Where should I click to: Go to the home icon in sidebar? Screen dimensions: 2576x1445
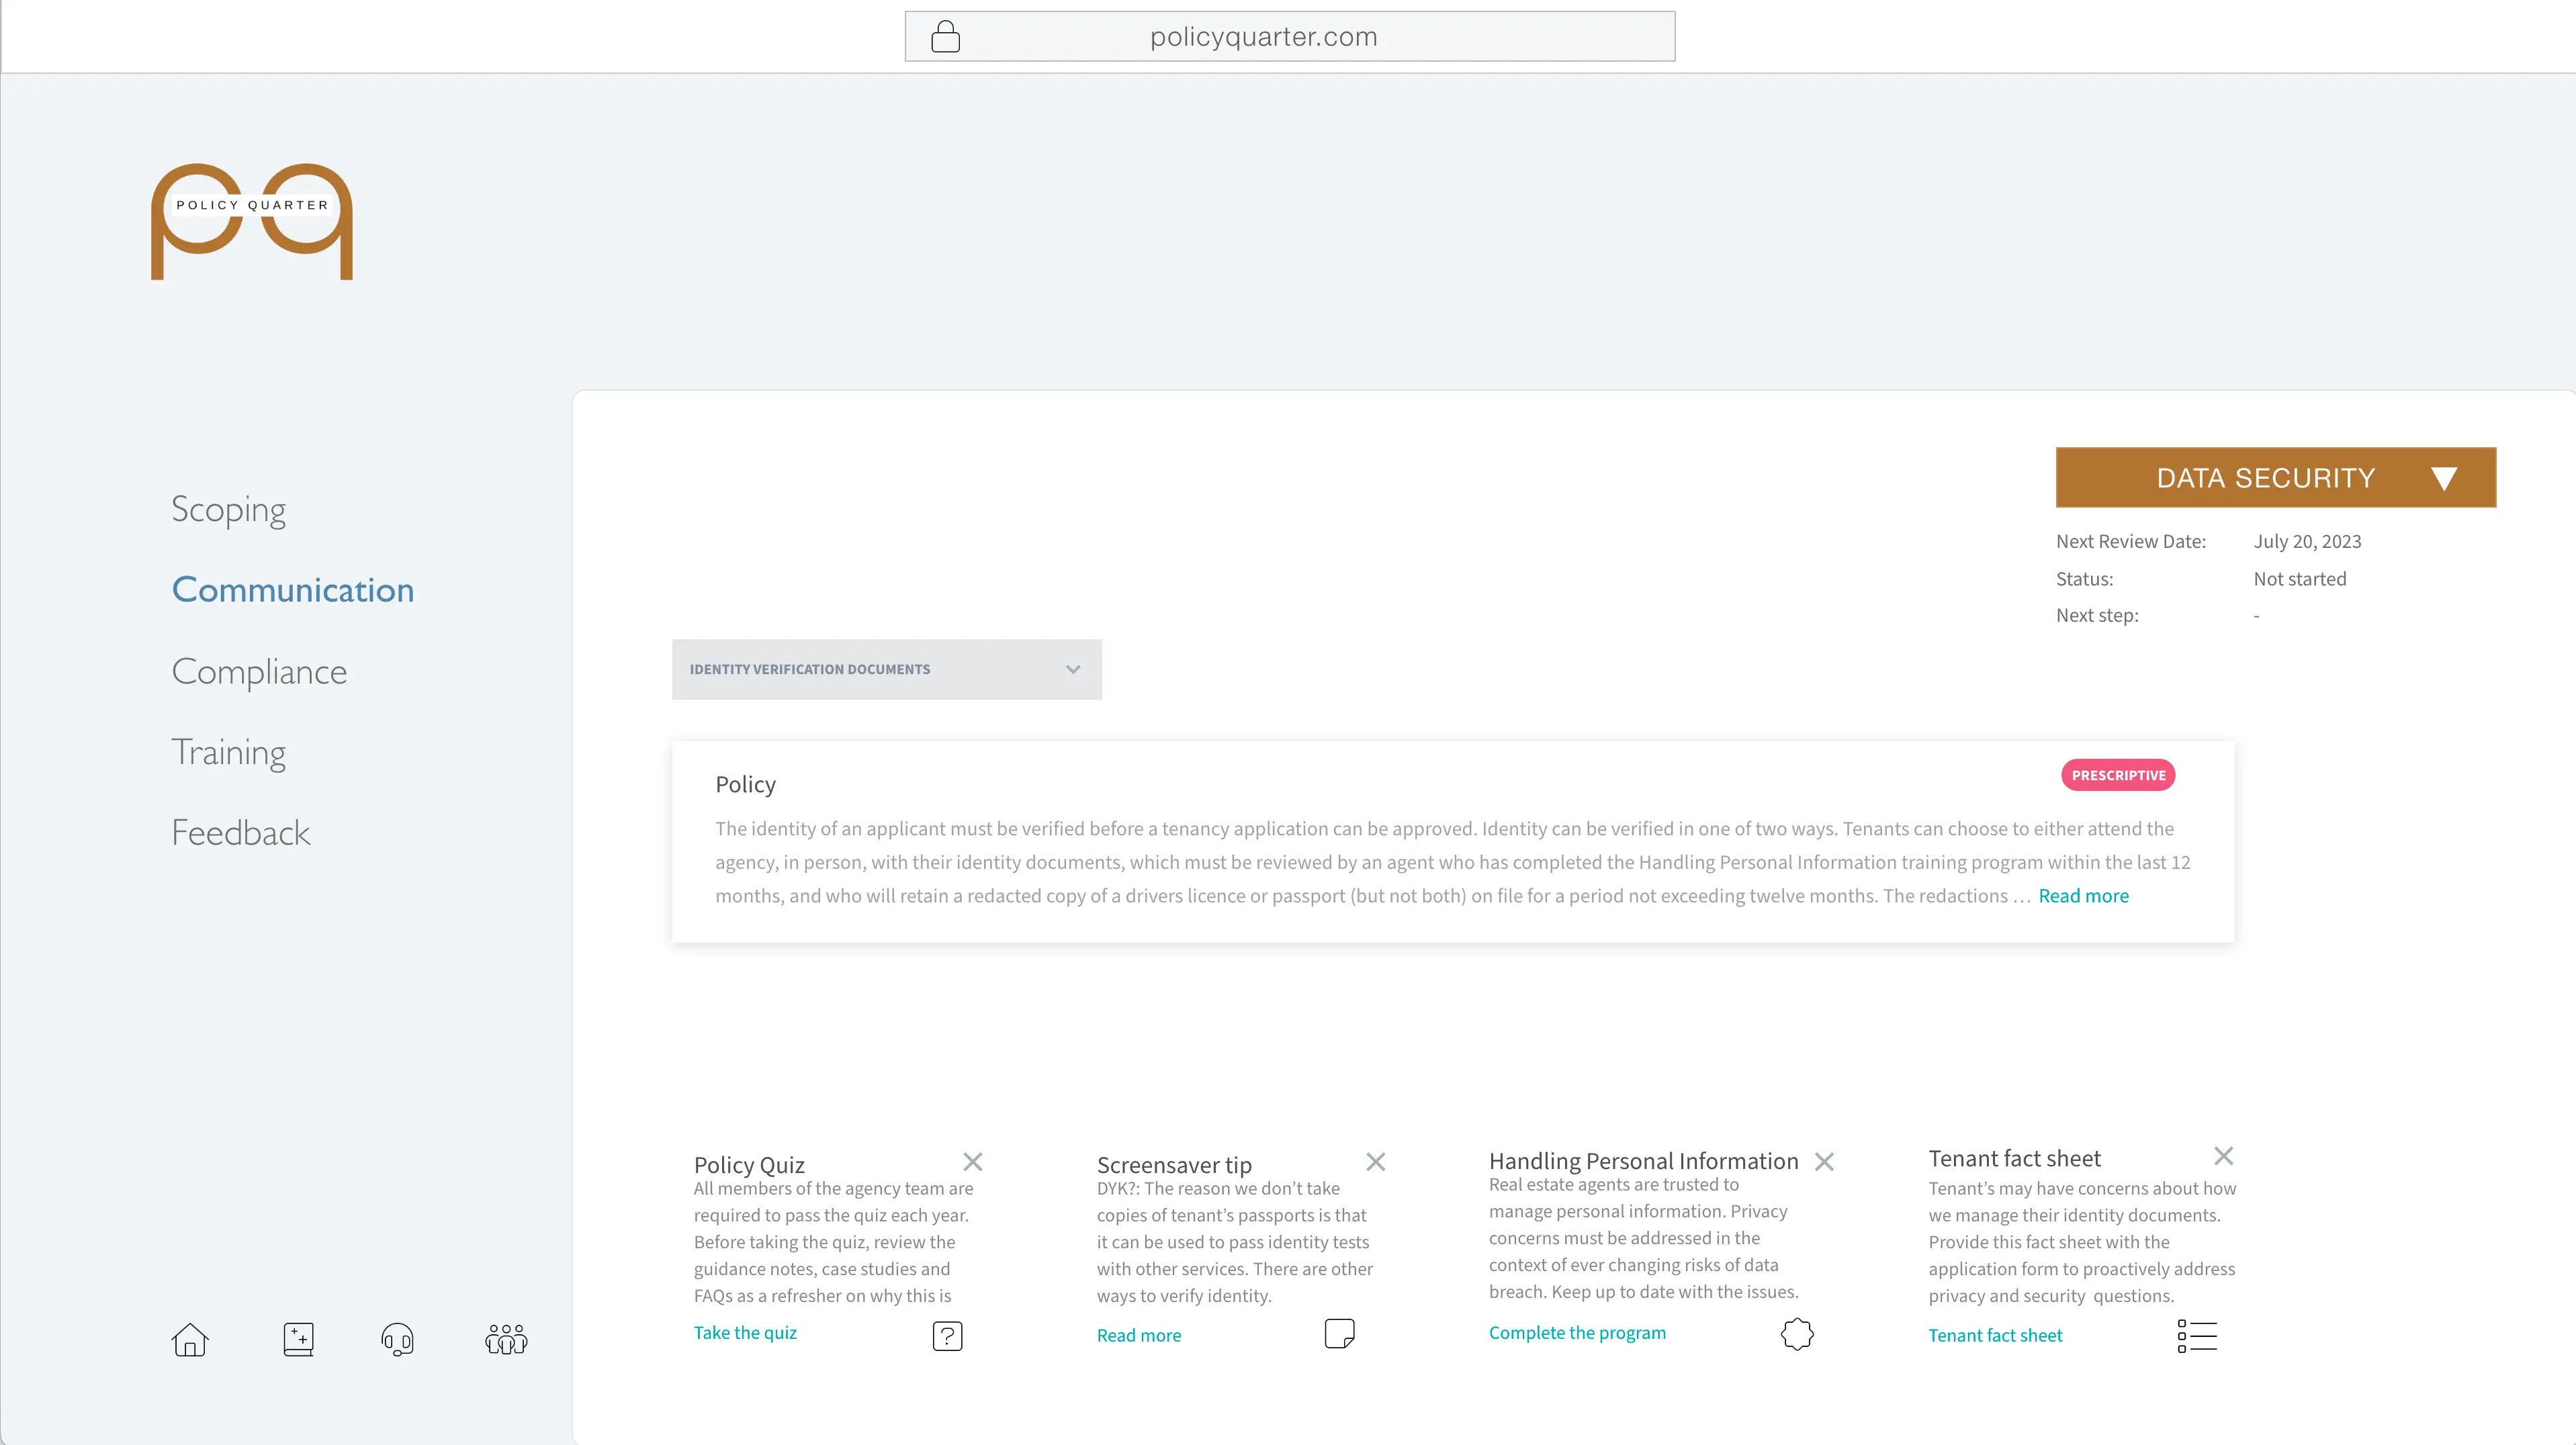(x=190, y=1339)
